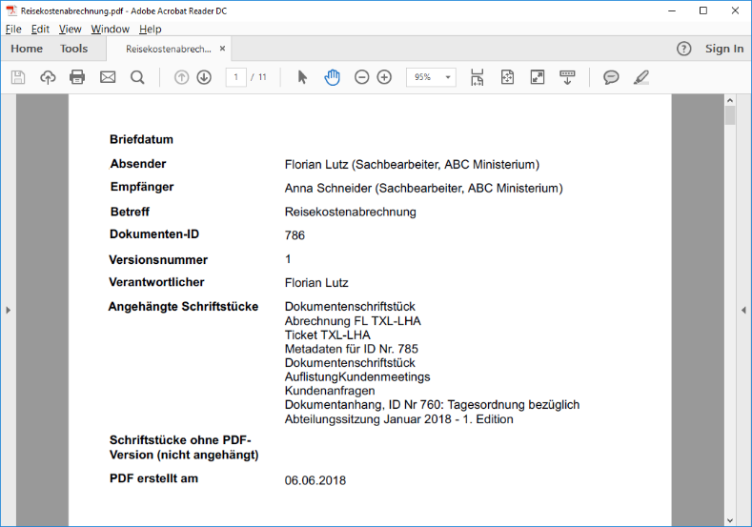Open the 95% zoom level dropdown
The image size is (752, 527).
431,77
